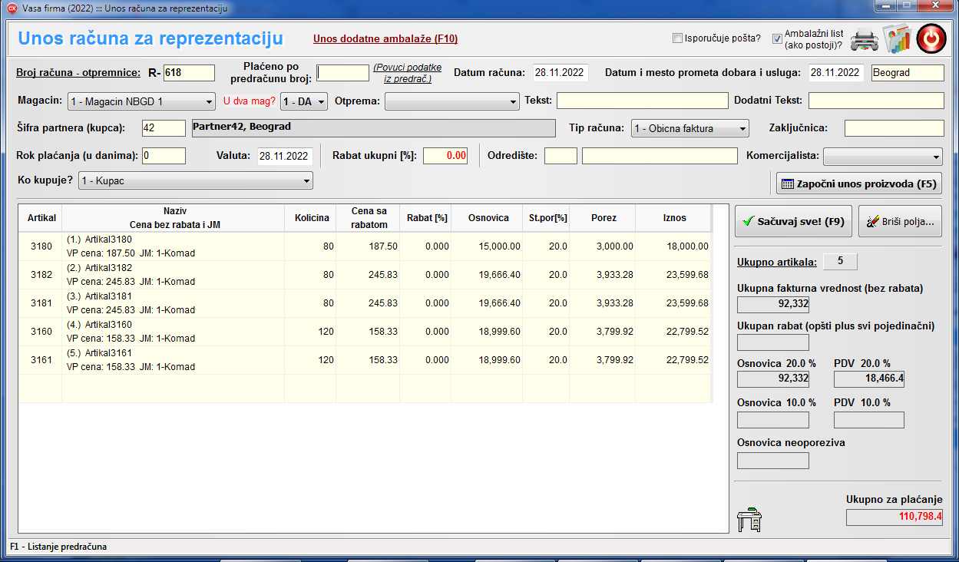This screenshot has height=562, width=959.
Task: Click the Broj računa - otpremnice label
Action: point(78,73)
